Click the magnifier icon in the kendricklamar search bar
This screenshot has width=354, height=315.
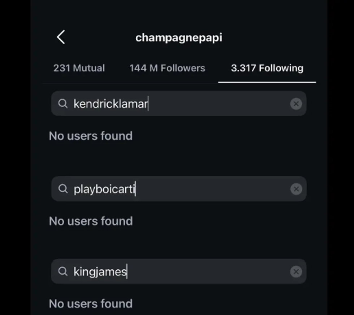tap(63, 104)
